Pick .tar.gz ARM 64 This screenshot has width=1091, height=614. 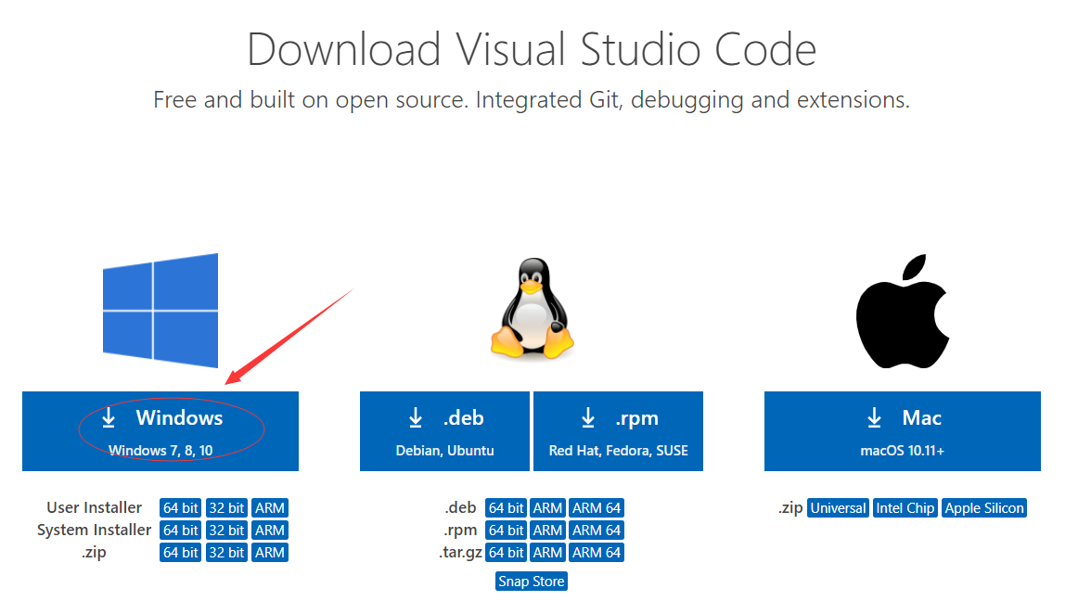pos(597,553)
